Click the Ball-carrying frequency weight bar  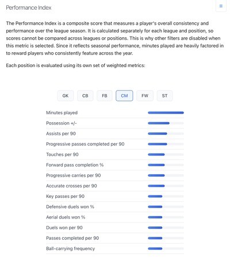click(x=166, y=249)
